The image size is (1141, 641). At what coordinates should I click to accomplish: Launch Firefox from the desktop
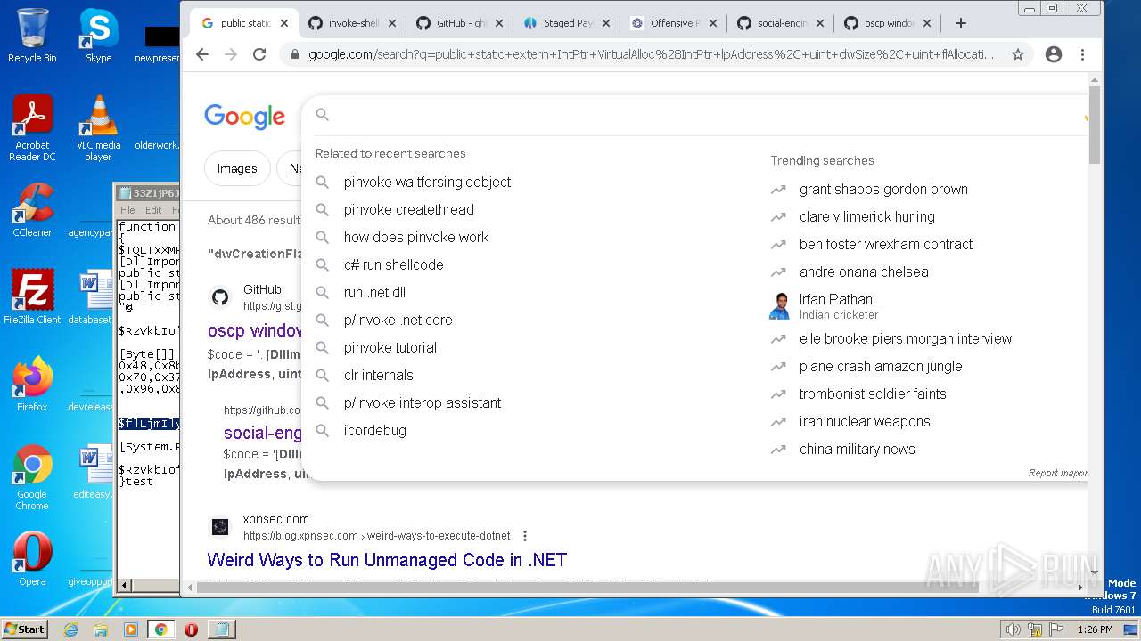pyautogui.click(x=32, y=385)
